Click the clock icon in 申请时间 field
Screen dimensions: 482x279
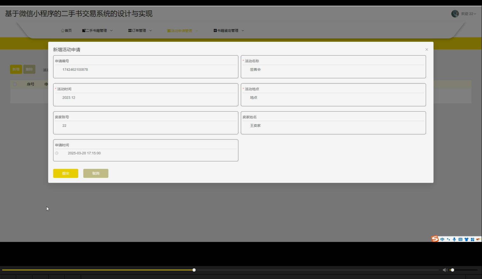57,153
